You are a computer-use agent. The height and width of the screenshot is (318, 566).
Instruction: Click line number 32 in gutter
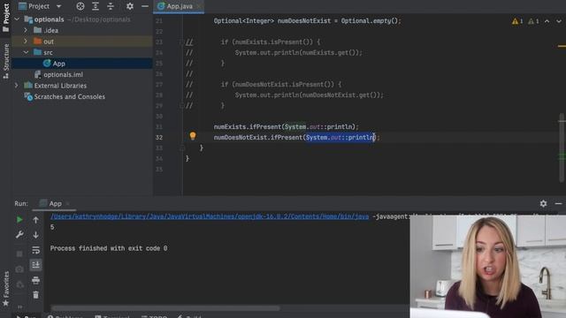point(159,138)
